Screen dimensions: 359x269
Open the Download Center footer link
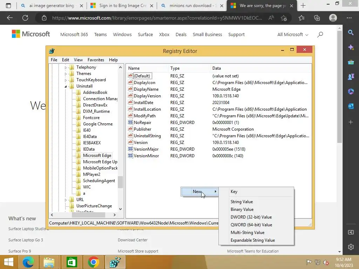(x=133, y=240)
